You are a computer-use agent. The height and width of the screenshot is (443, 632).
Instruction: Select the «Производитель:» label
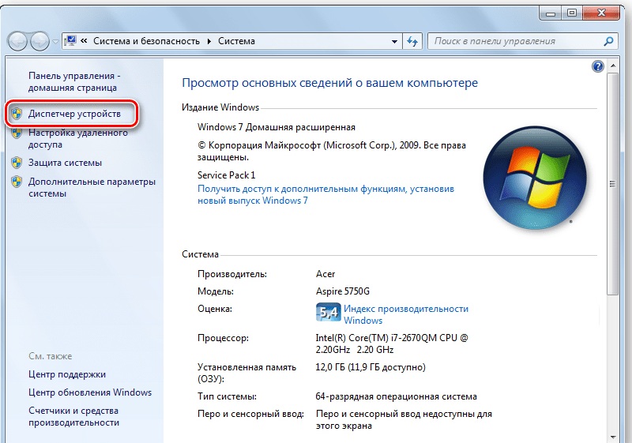coord(232,274)
